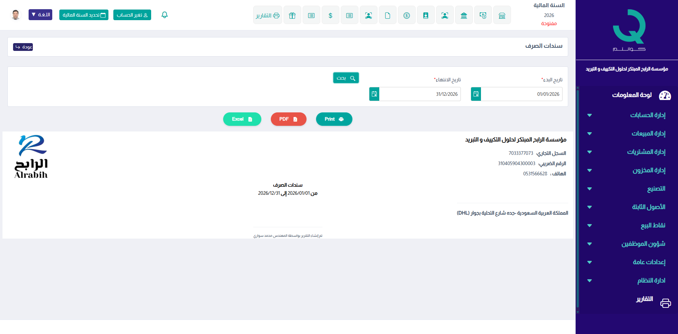Click the ID badge icon in toolbar

tap(426, 15)
